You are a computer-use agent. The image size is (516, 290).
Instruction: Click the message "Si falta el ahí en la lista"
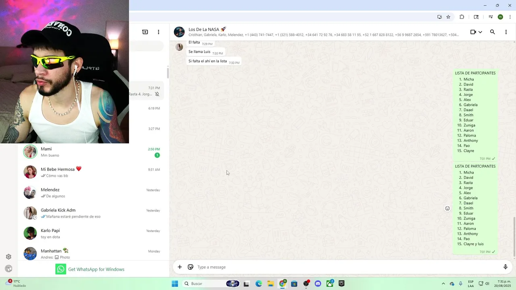(214, 61)
